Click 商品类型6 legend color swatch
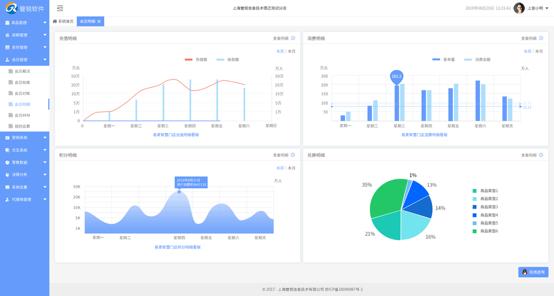This screenshot has width=554, height=296. pyautogui.click(x=475, y=231)
